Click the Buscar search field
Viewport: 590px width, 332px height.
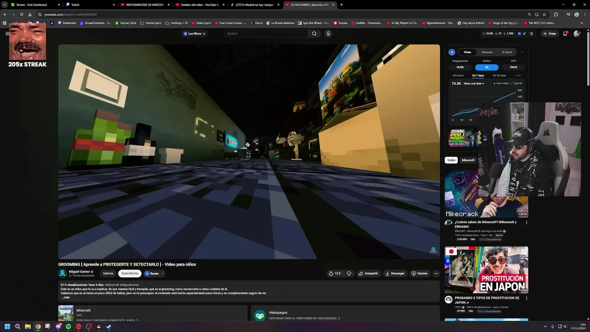(265, 34)
